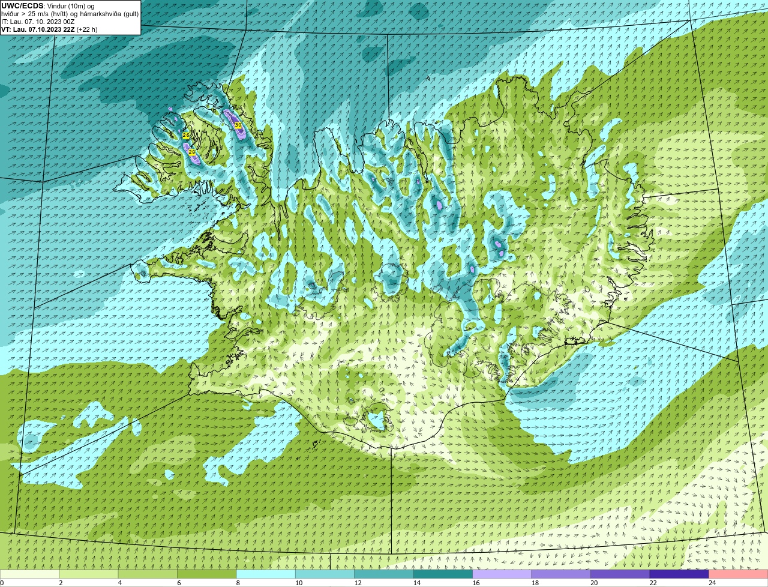This screenshot has height=587, width=768.
Task: Click the legend scale number "4"
Action: [x=120, y=583]
